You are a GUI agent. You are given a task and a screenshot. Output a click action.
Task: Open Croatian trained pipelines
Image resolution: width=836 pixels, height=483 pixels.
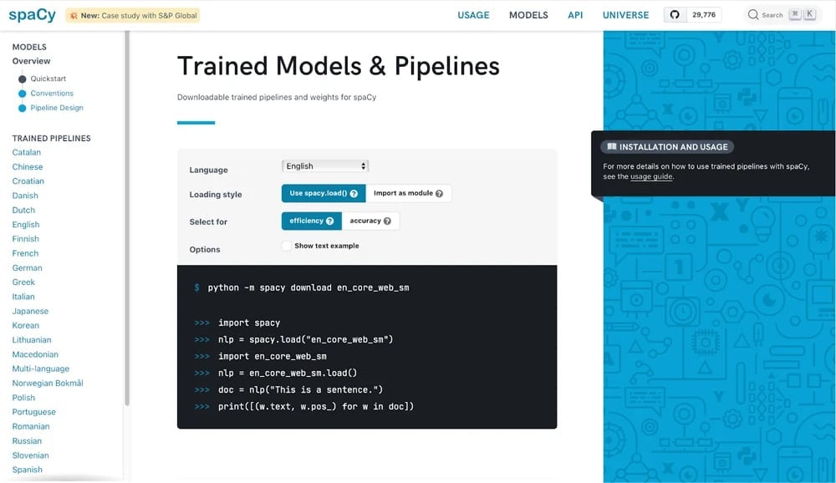pos(28,181)
